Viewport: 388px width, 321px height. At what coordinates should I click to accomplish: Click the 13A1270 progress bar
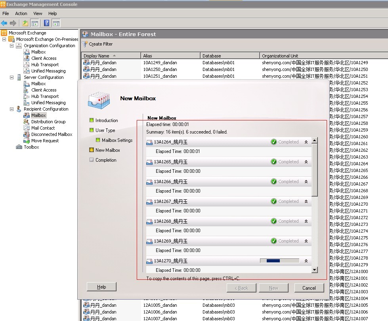click(280, 261)
